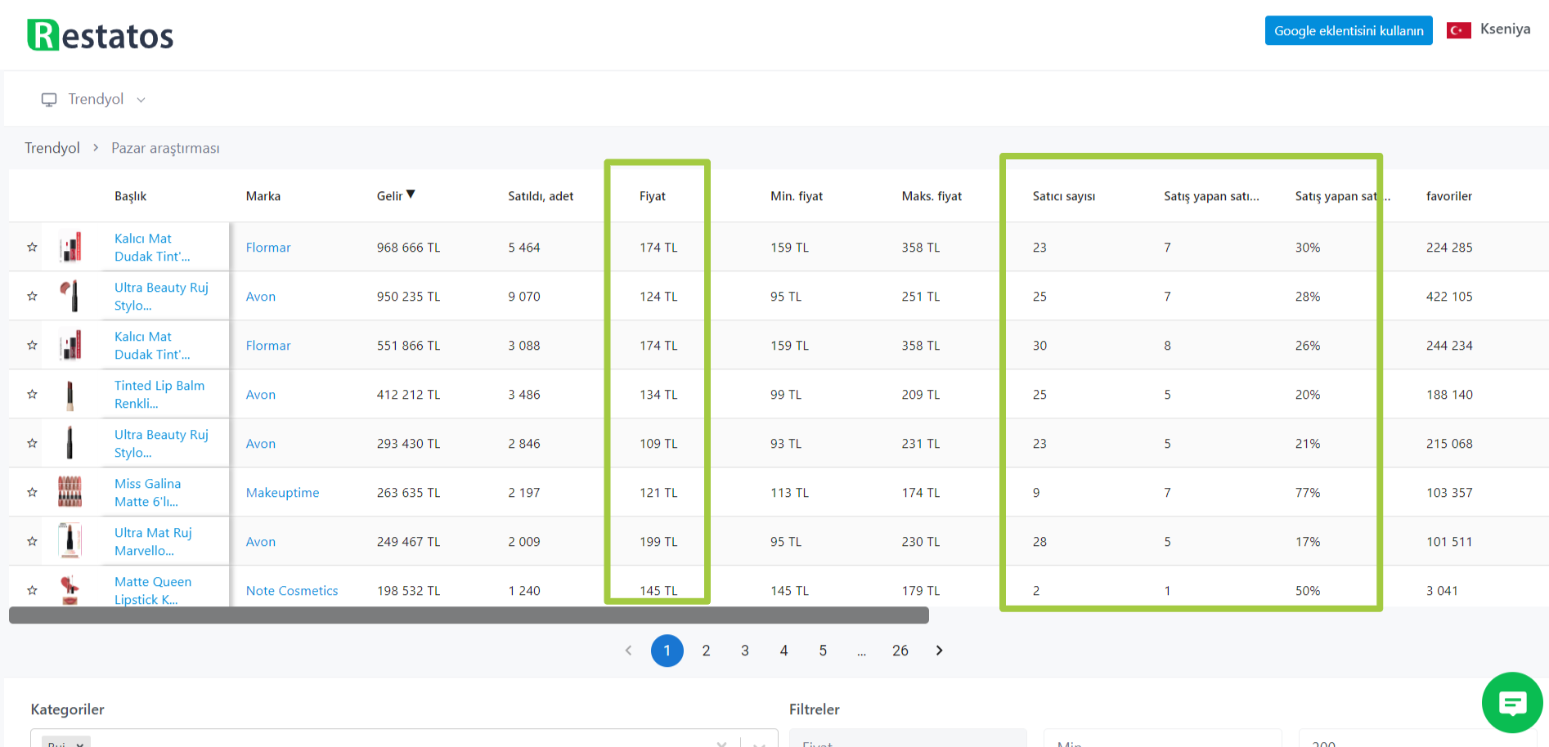Image resolution: width=1549 pixels, height=747 pixels.
Task: Click Note Cosmetics brand link
Action: pyautogui.click(x=292, y=591)
